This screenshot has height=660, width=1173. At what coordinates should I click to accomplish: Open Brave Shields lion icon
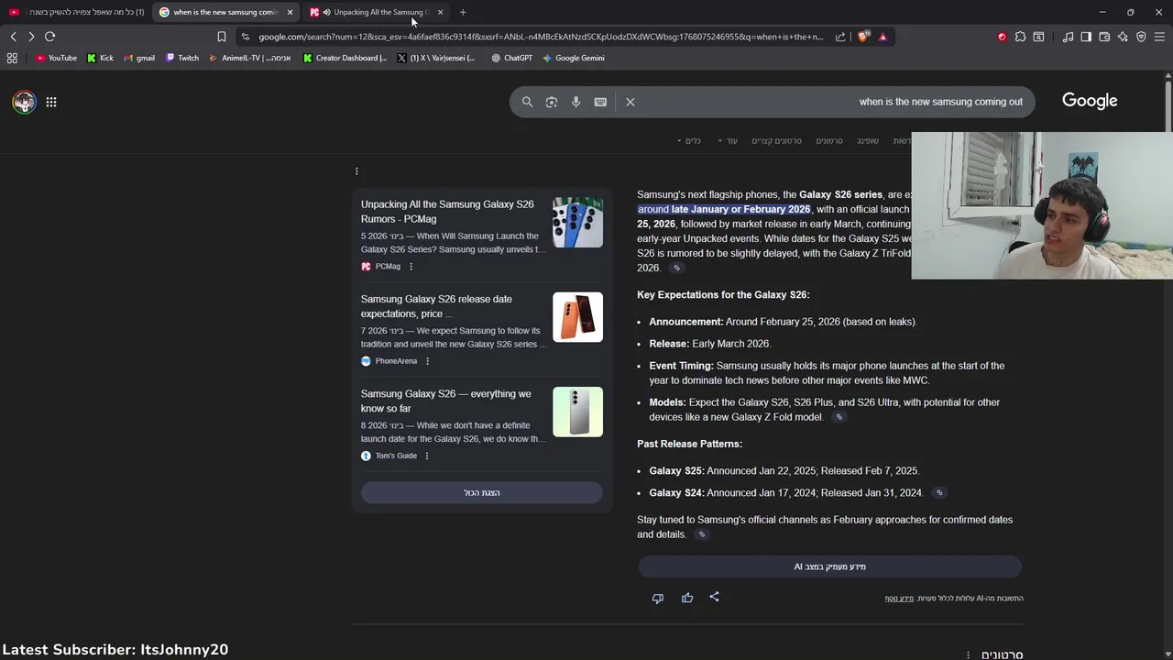click(x=863, y=37)
